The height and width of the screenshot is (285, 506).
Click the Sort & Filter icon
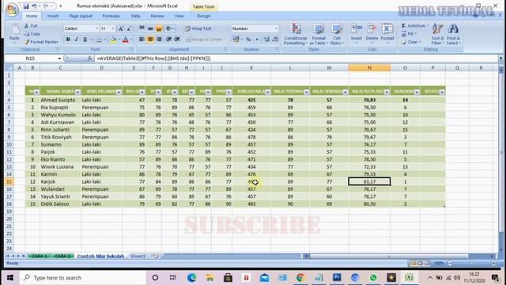(437, 29)
